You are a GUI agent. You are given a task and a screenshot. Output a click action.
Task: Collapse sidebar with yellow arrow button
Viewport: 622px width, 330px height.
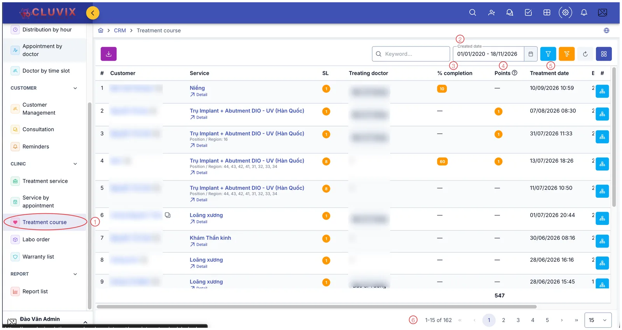point(93,13)
